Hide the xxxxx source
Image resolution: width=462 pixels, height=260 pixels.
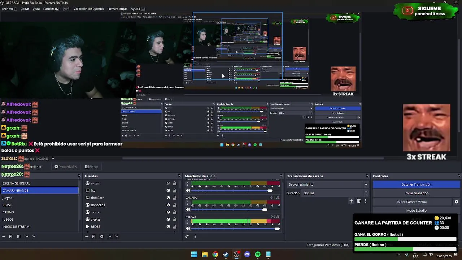(x=168, y=212)
